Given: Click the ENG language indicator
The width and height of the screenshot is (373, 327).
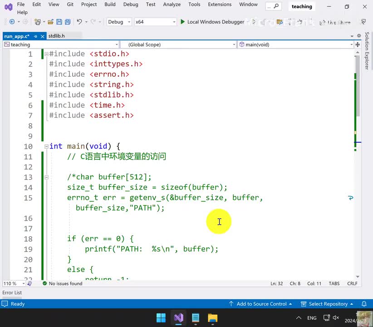Looking at the screenshot, I should (312, 318).
